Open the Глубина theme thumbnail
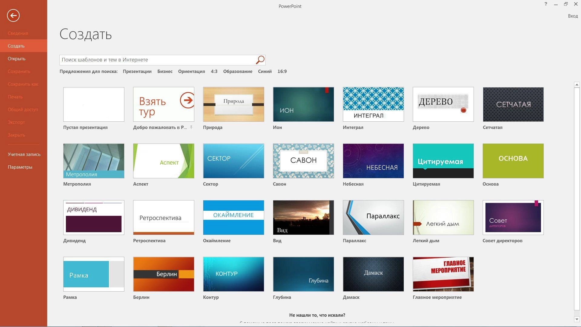The width and height of the screenshot is (581, 327). pos(304,274)
